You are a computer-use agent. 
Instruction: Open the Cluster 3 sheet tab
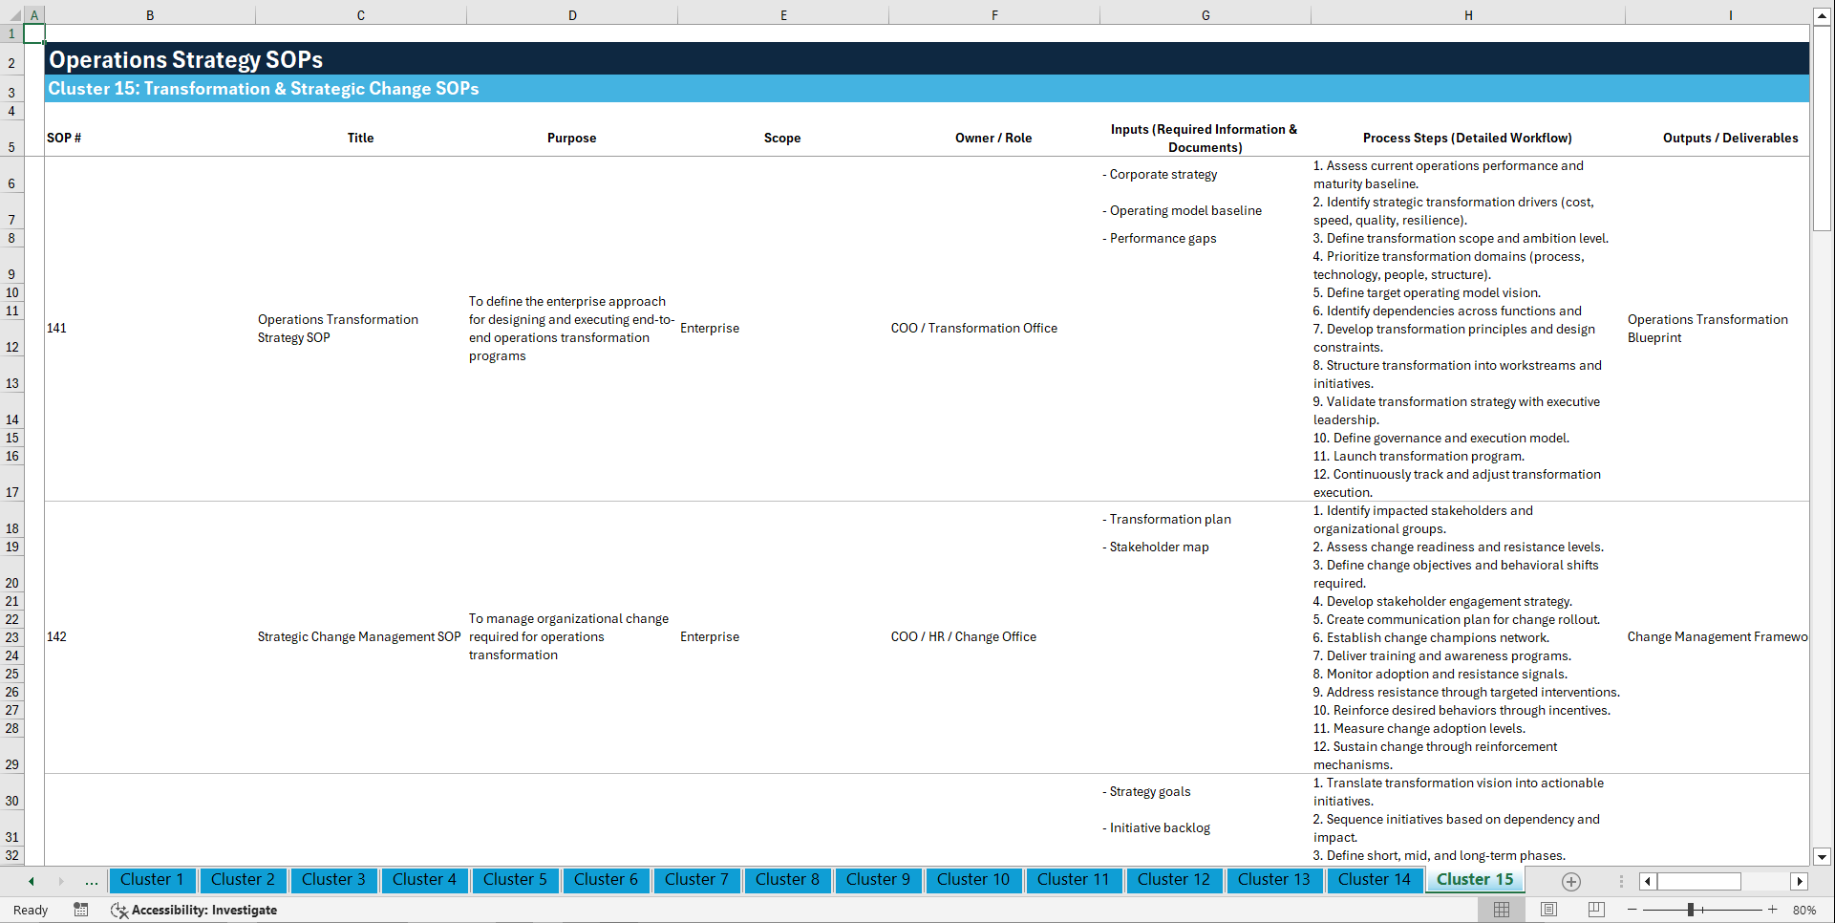click(x=333, y=880)
